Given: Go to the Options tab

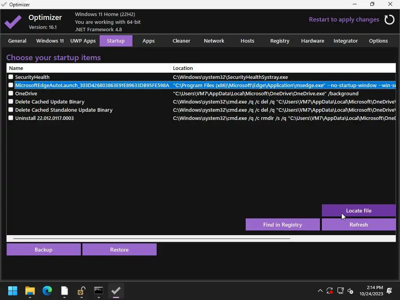Looking at the screenshot, I should coord(378,41).
